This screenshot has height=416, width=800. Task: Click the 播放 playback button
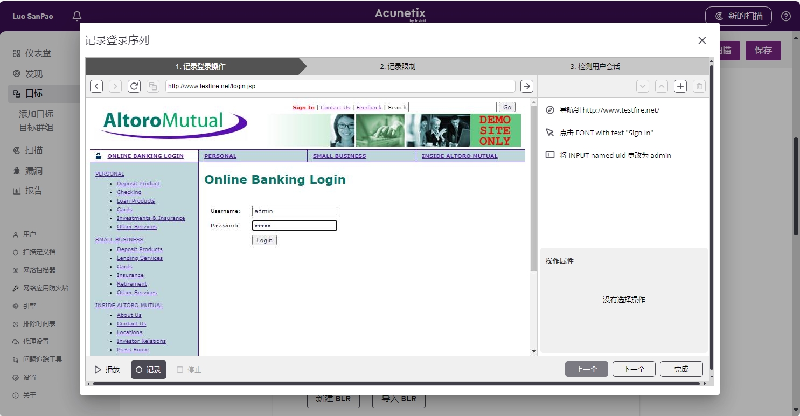pos(107,370)
